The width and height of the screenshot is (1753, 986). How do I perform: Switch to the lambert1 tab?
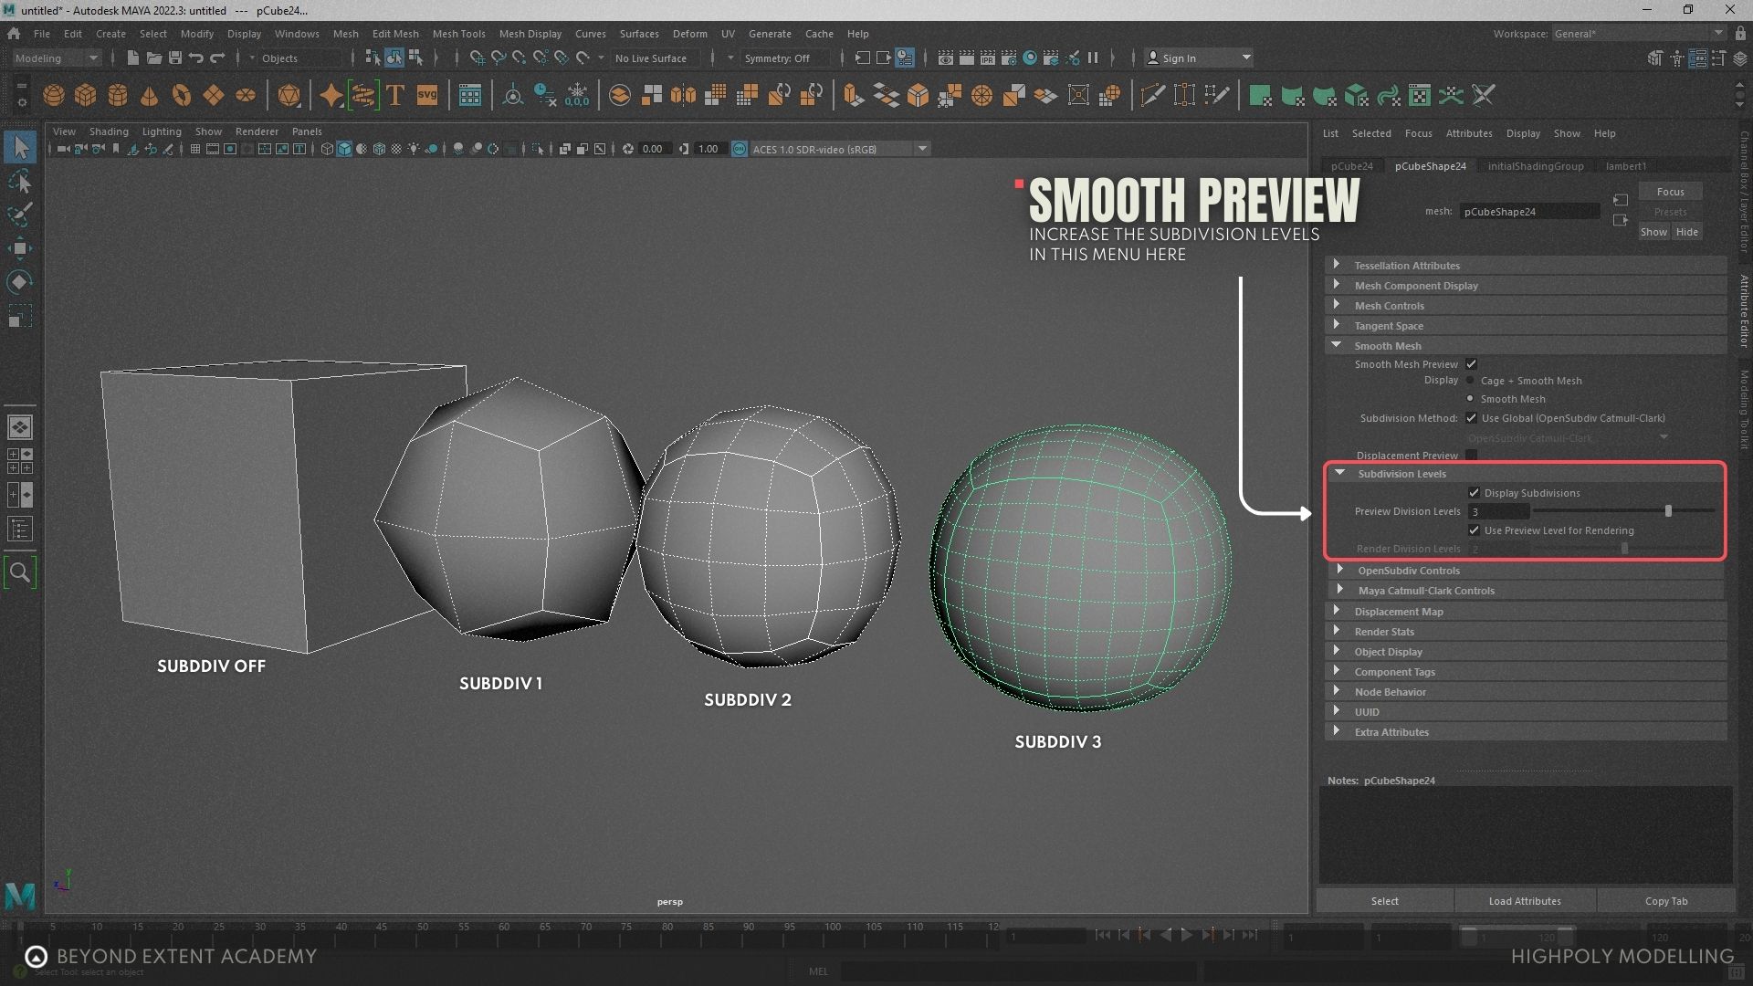pos(1625,166)
